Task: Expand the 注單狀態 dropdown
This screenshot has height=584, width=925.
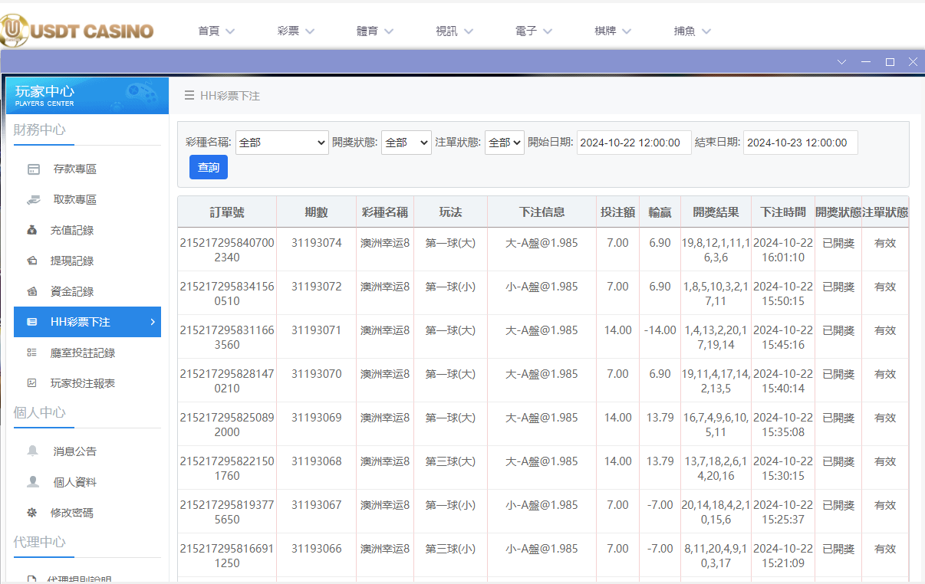Action: pos(504,143)
